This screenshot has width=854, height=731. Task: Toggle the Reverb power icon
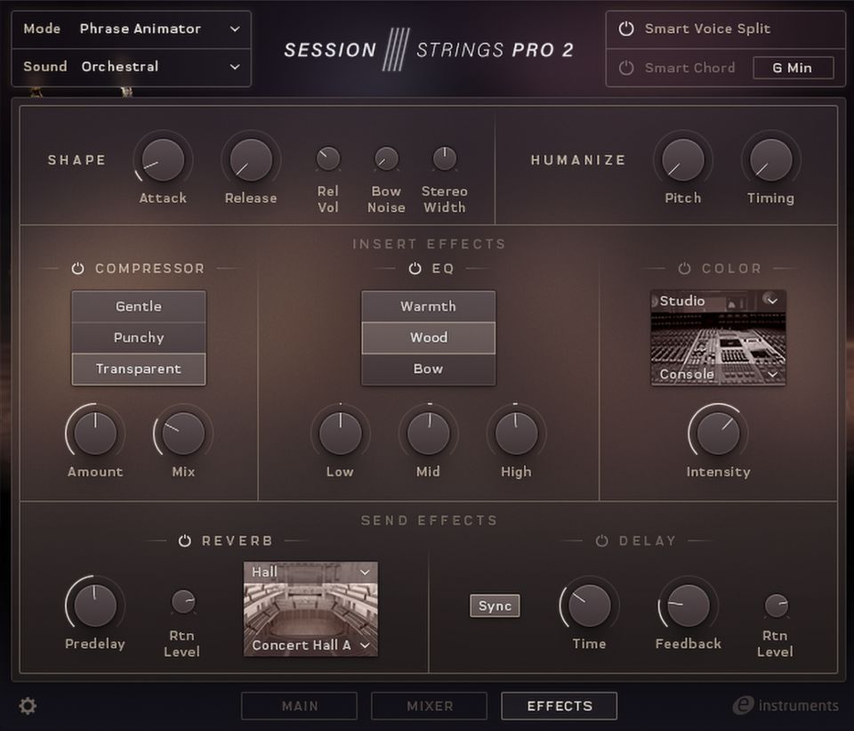coord(184,541)
